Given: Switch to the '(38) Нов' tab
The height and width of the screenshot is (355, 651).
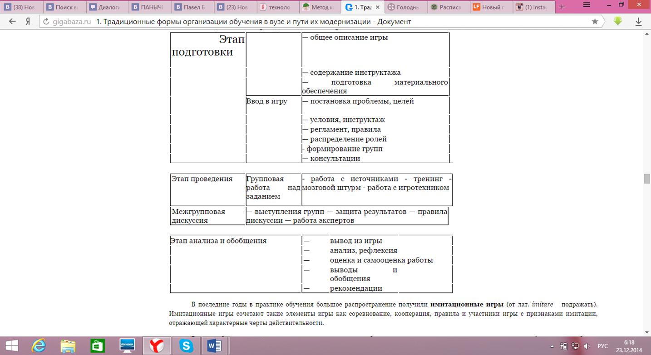Looking at the screenshot, I should pyautogui.click(x=21, y=7).
